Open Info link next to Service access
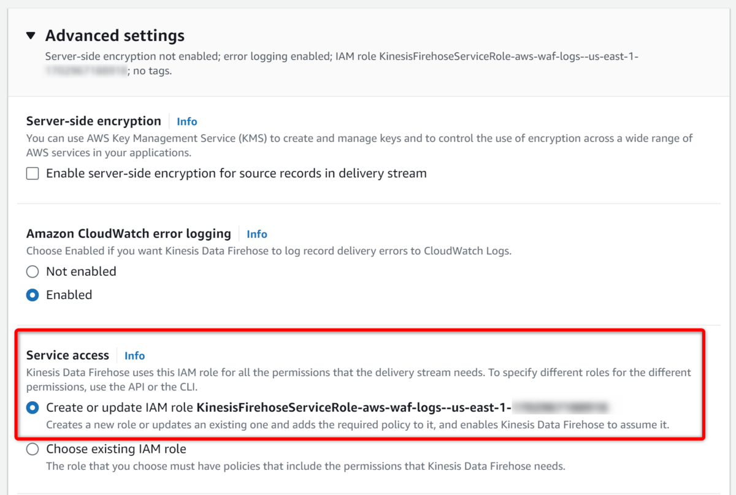The height and width of the screenshot is (495, 736). point(134,355)
